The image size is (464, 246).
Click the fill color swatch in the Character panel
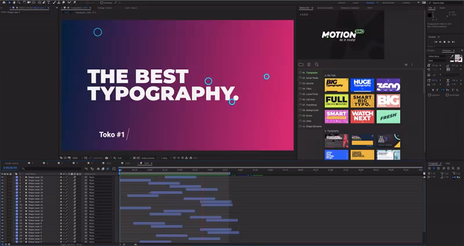click(458, 57)
